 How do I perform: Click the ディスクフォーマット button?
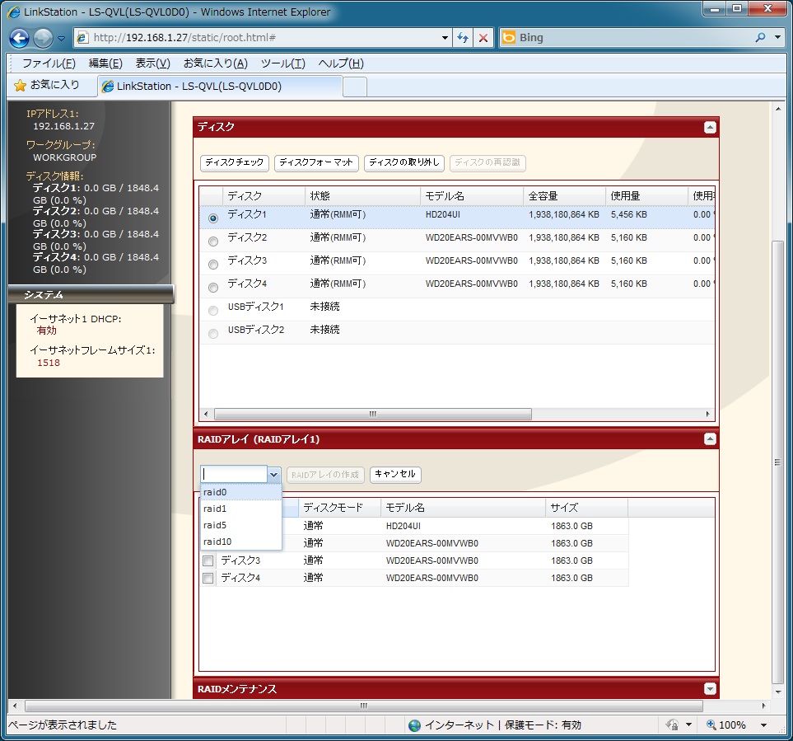pos(316,162)
